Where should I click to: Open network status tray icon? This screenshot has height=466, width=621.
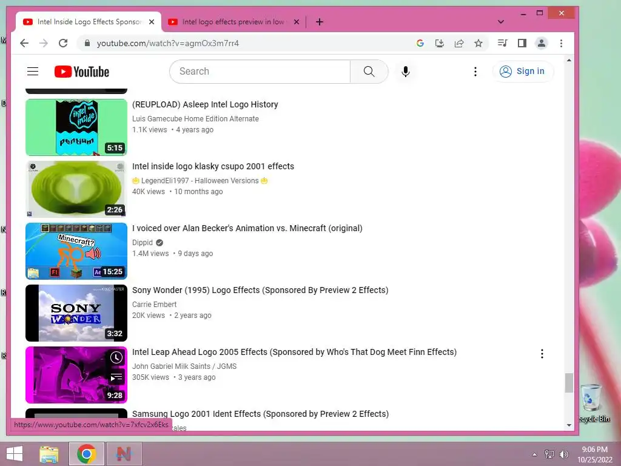pyautogui.click(x=549, y=454)
